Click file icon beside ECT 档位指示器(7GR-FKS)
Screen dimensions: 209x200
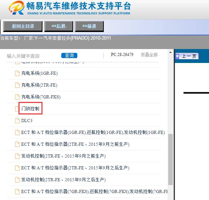[17, 192]
